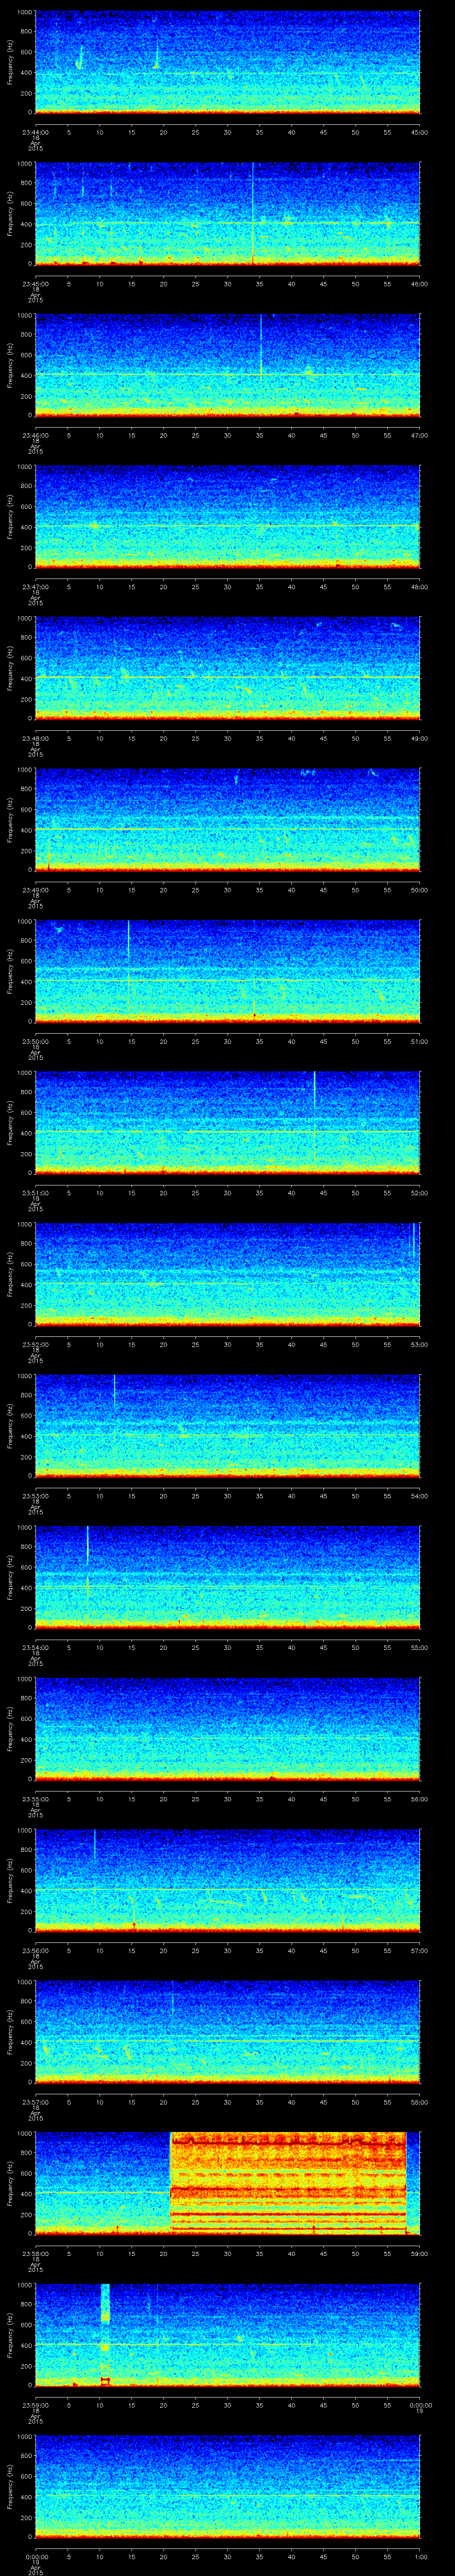455x2576 pixels.
Task: Click the 1:00 end time label
Action: pyautogui.click(x=420, y=2556)
